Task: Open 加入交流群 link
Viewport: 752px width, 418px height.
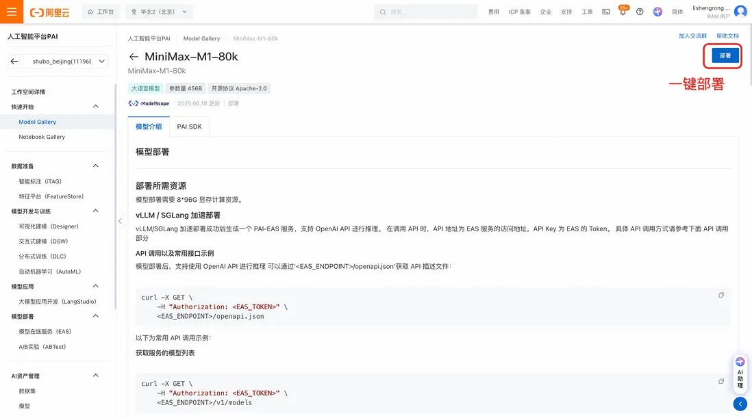Action: tap(692, 36)
